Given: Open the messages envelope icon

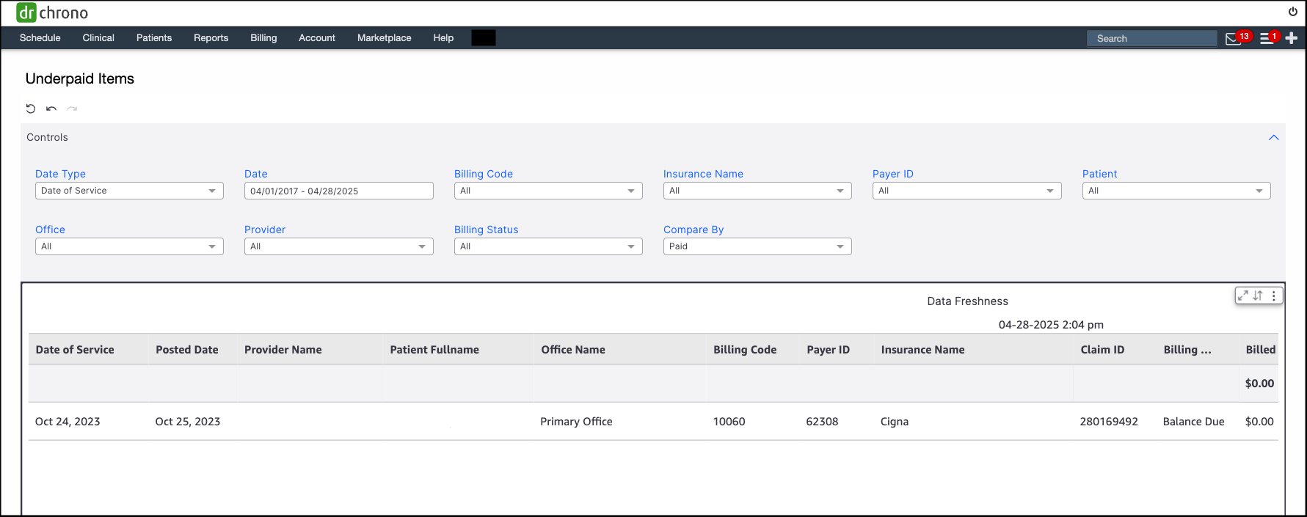Looking at the screenshot, I should pyautogui.click(x=1234, y=39).
